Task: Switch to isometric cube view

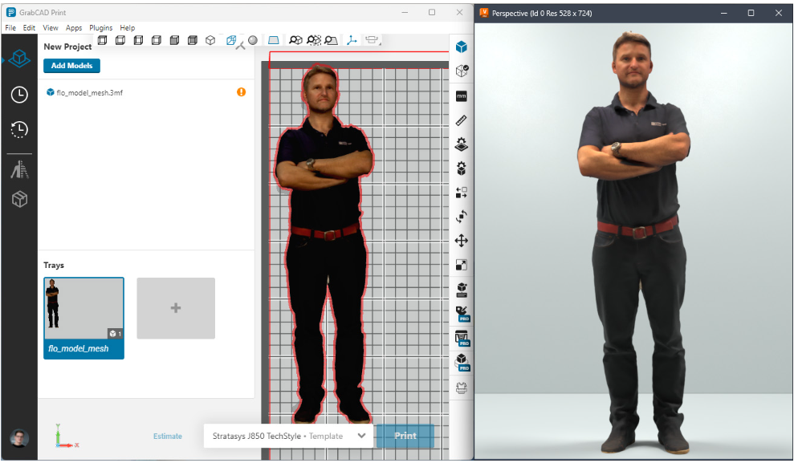Action: click(x=210, y=40)
